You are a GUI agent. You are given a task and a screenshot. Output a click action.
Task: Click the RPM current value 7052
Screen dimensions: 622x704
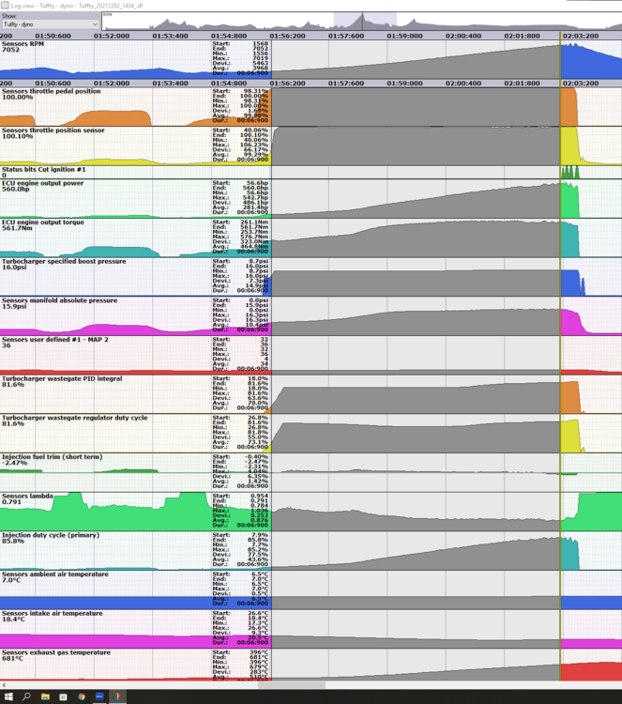pyautogui.click(x=10, y=50)
